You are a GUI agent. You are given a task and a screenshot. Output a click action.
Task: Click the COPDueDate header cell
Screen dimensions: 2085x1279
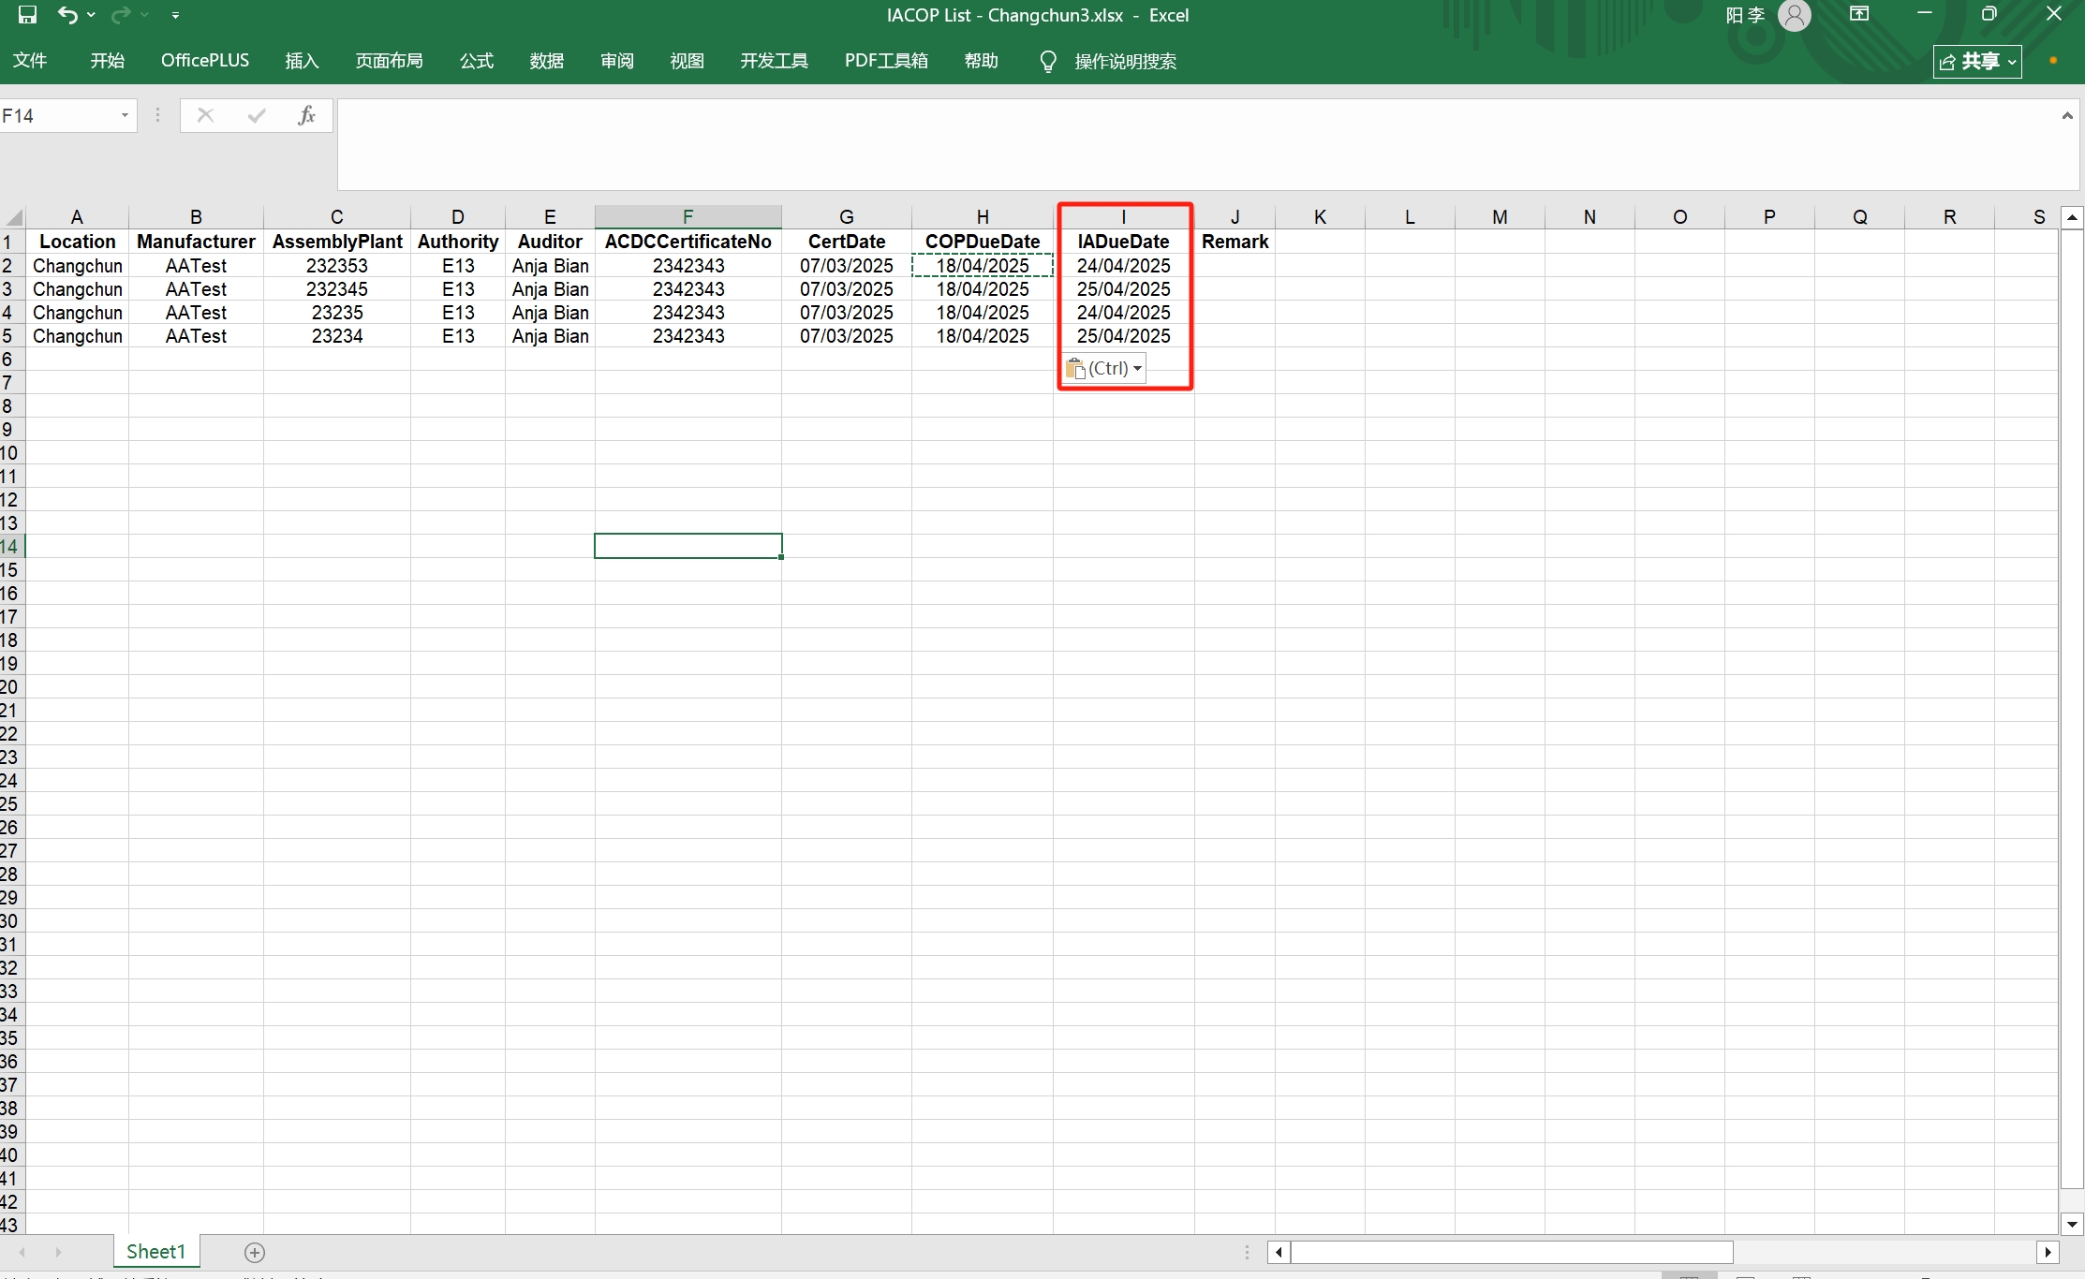[x=983, y=242]
